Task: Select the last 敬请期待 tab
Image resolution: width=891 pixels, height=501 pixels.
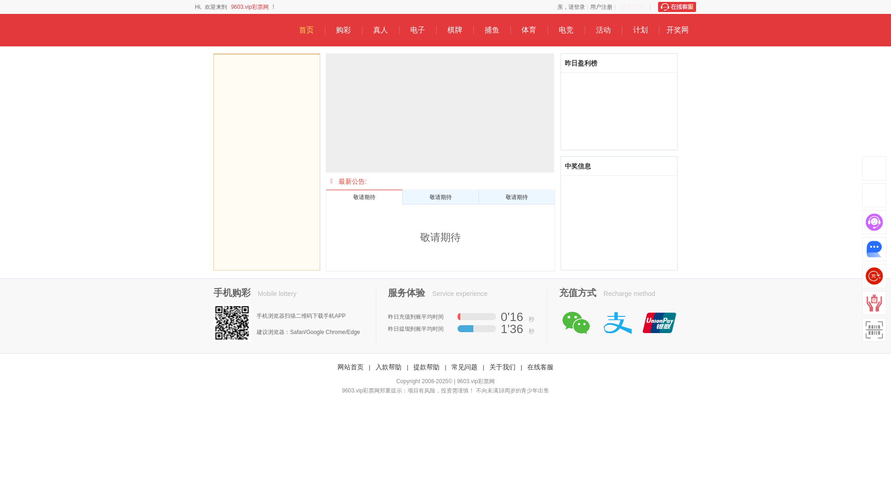Action: point(517,197)
